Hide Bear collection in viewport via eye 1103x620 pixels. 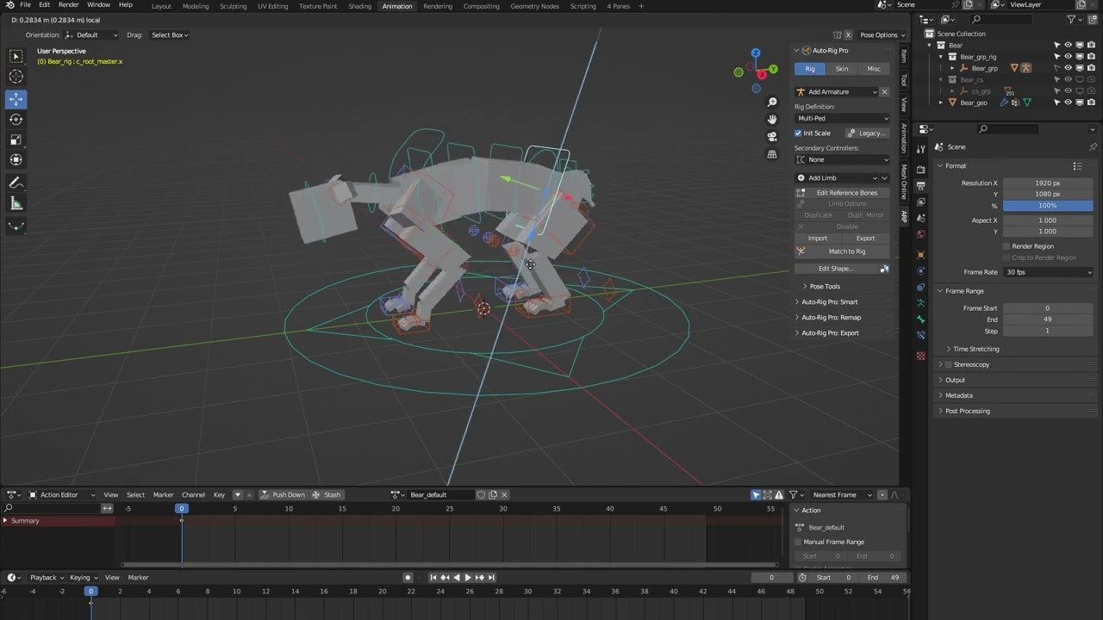pos(1068,46)
